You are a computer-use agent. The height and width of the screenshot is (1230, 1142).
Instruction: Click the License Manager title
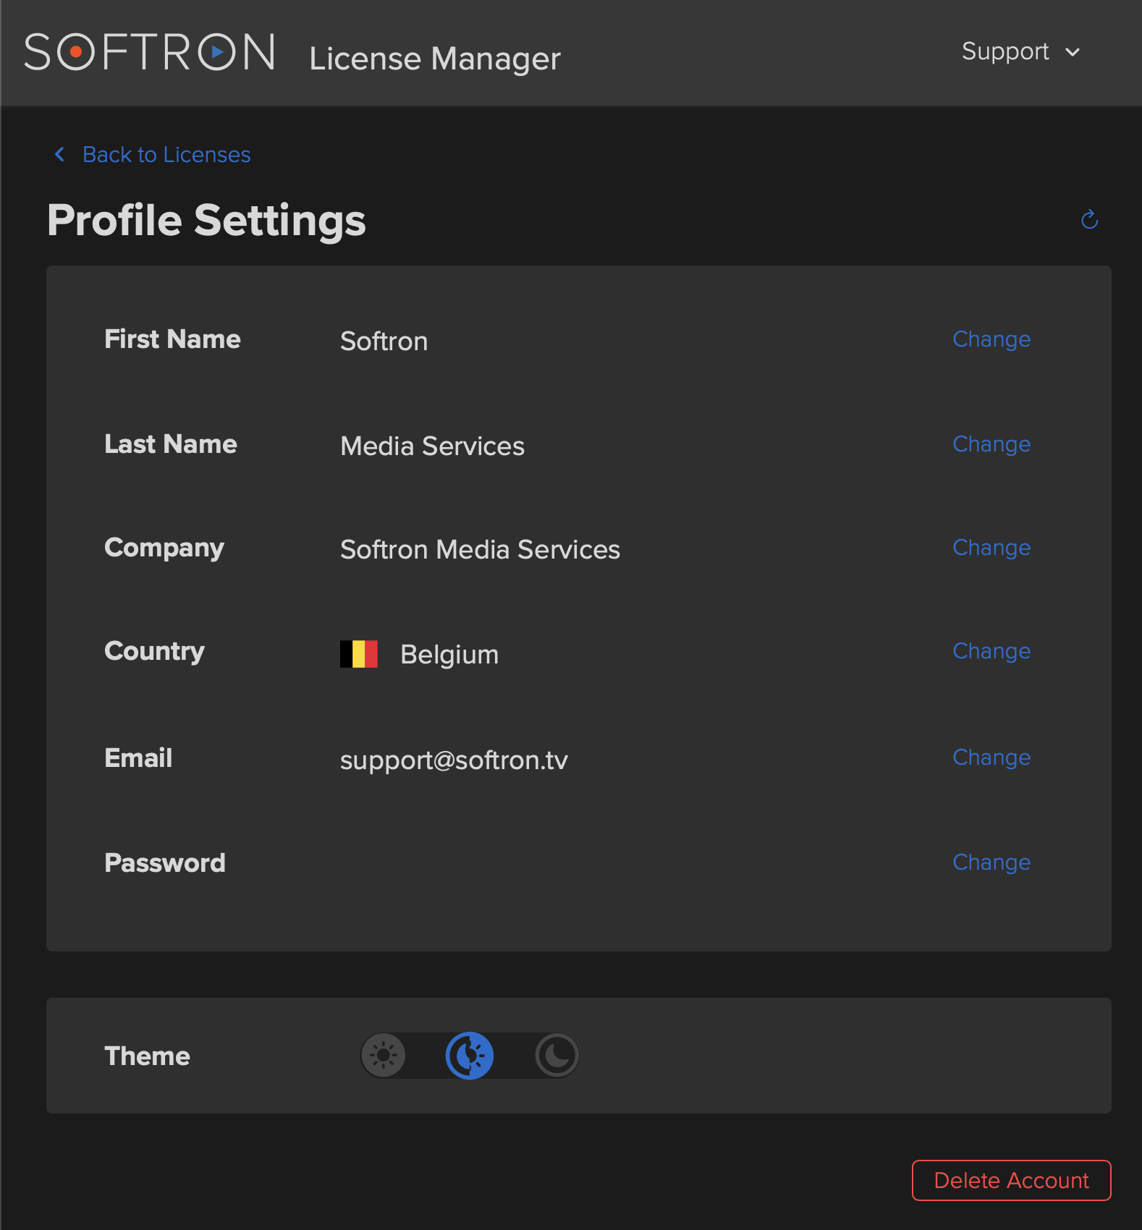435,59
